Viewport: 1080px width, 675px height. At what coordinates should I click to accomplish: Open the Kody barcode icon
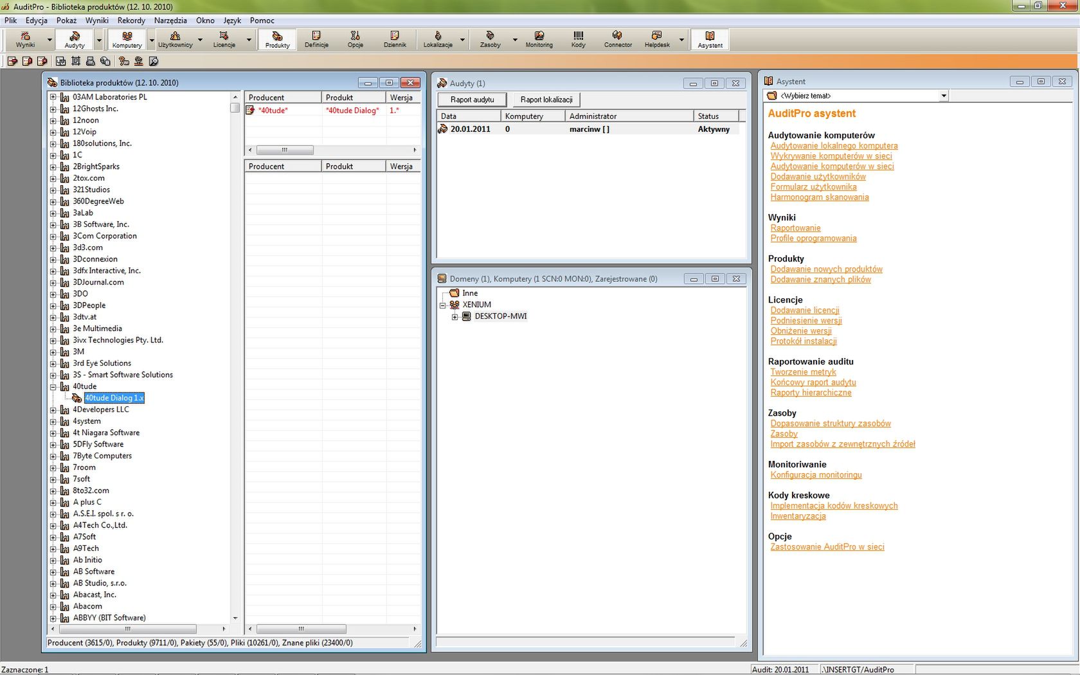[579, 39]
